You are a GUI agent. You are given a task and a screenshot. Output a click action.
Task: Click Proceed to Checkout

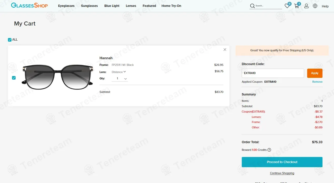click(282, 162)
